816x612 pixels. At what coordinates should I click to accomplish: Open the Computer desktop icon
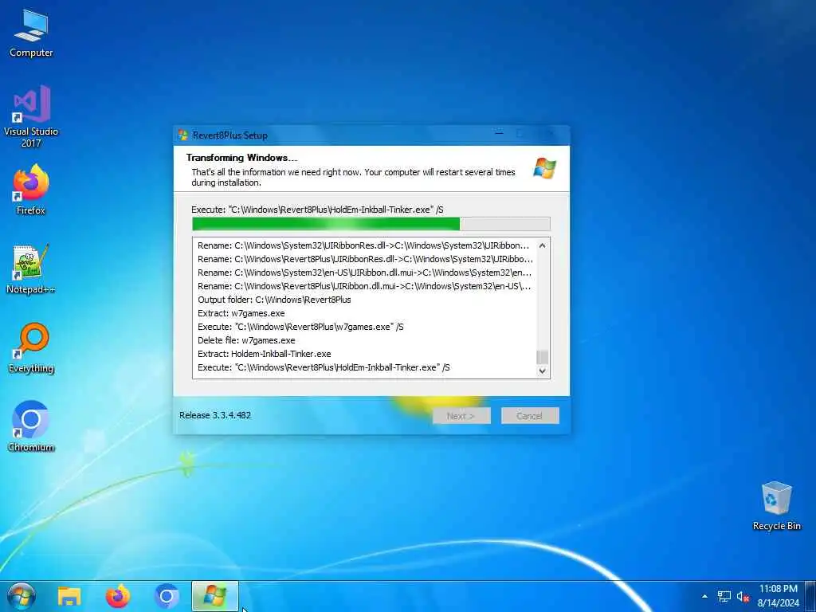pyautogui.click(x=31, y=33)
